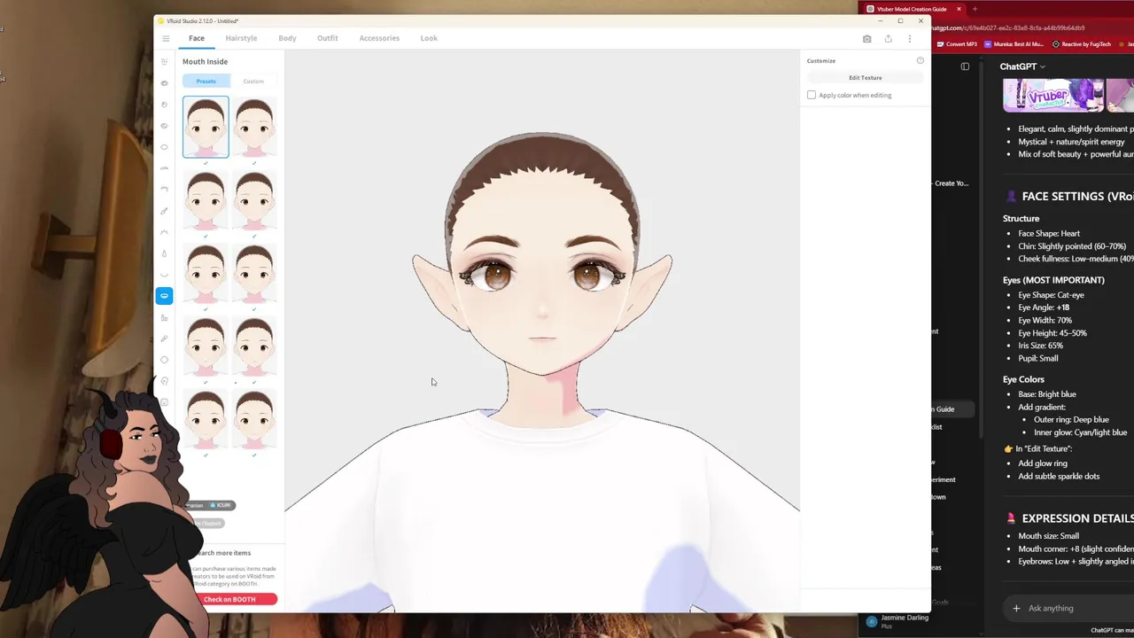Enable Apply color when editing checkbox
Image resolution: width=1134 pixels, height=638 pixels.
(x=812, y=95)
